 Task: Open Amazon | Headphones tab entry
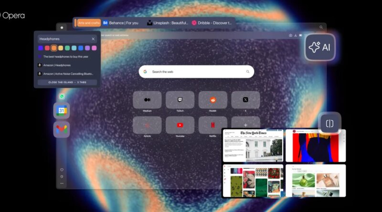[x=57, y=65]
